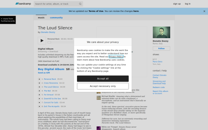208x130 pixels.
Task: Click the Nikita von Tiraspol reviewer name
Action: pyautogui.click(x=110, y=127)
